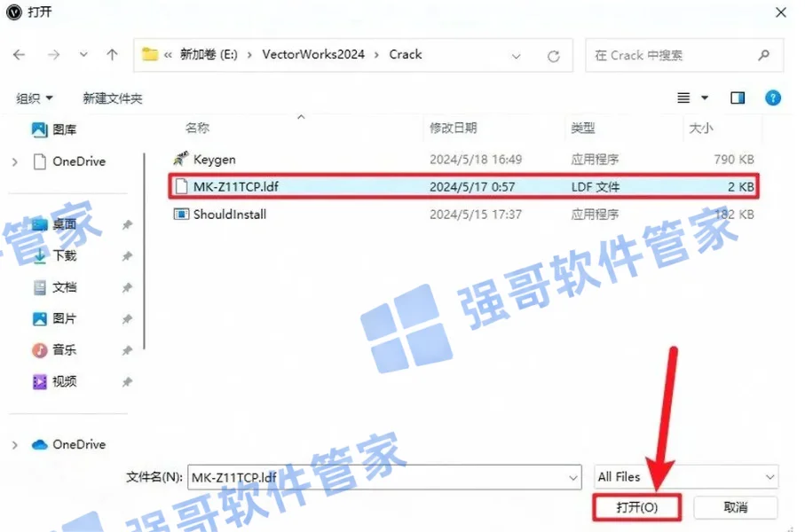The image size is (805, 532).
Task: Open 图库 in the sidebar
Action: click(54, 129)
